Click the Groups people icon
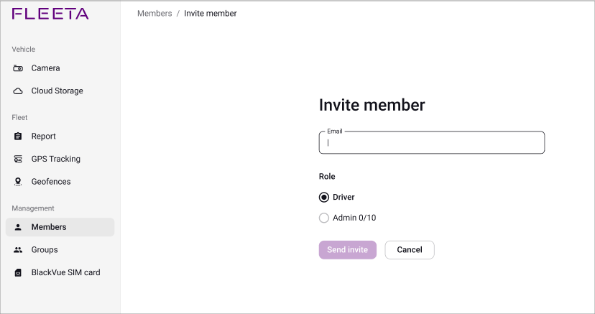Screen dimensions: 595x314 [18, 250]
